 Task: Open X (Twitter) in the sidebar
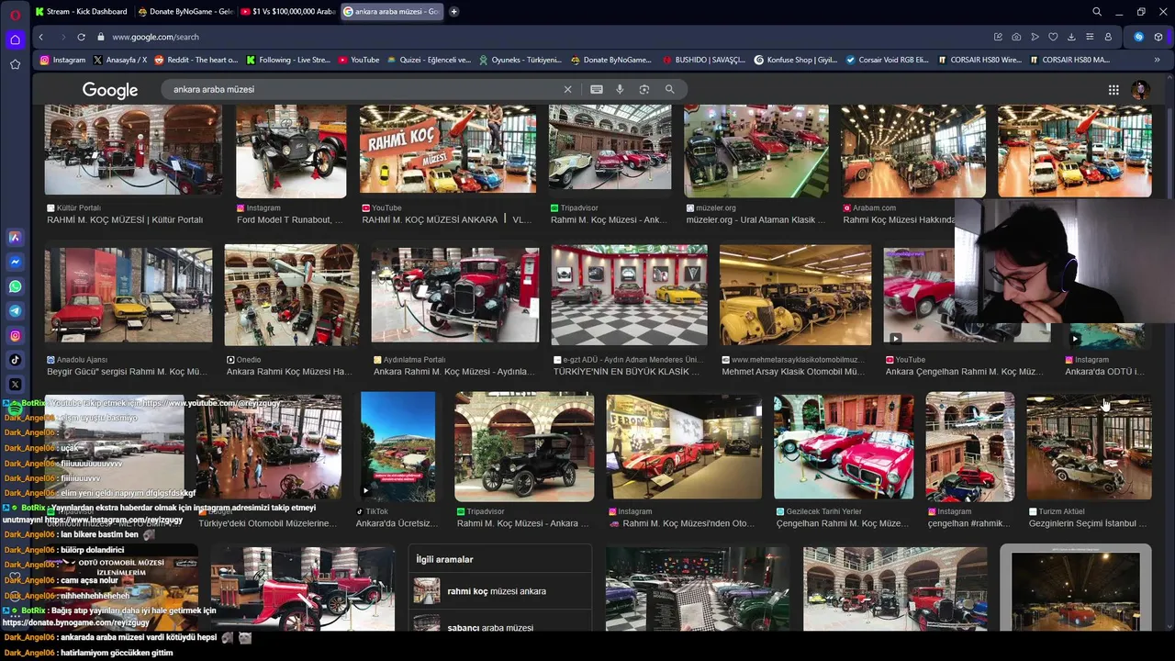point(15,385)
